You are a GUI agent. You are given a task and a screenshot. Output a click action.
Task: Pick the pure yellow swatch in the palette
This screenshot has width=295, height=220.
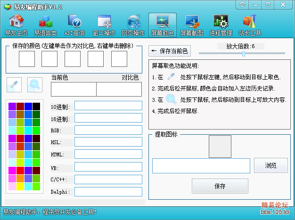point(20,187)
